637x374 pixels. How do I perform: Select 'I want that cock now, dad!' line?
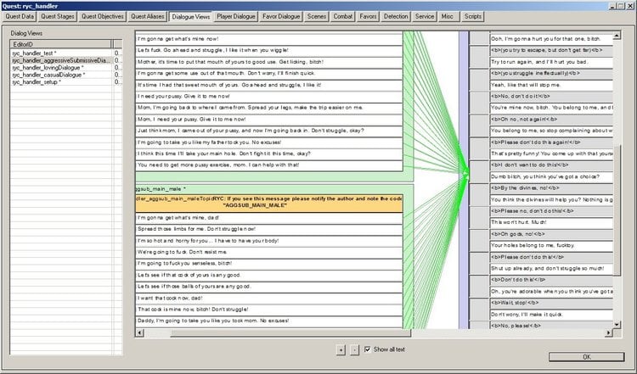coord(269,298)
